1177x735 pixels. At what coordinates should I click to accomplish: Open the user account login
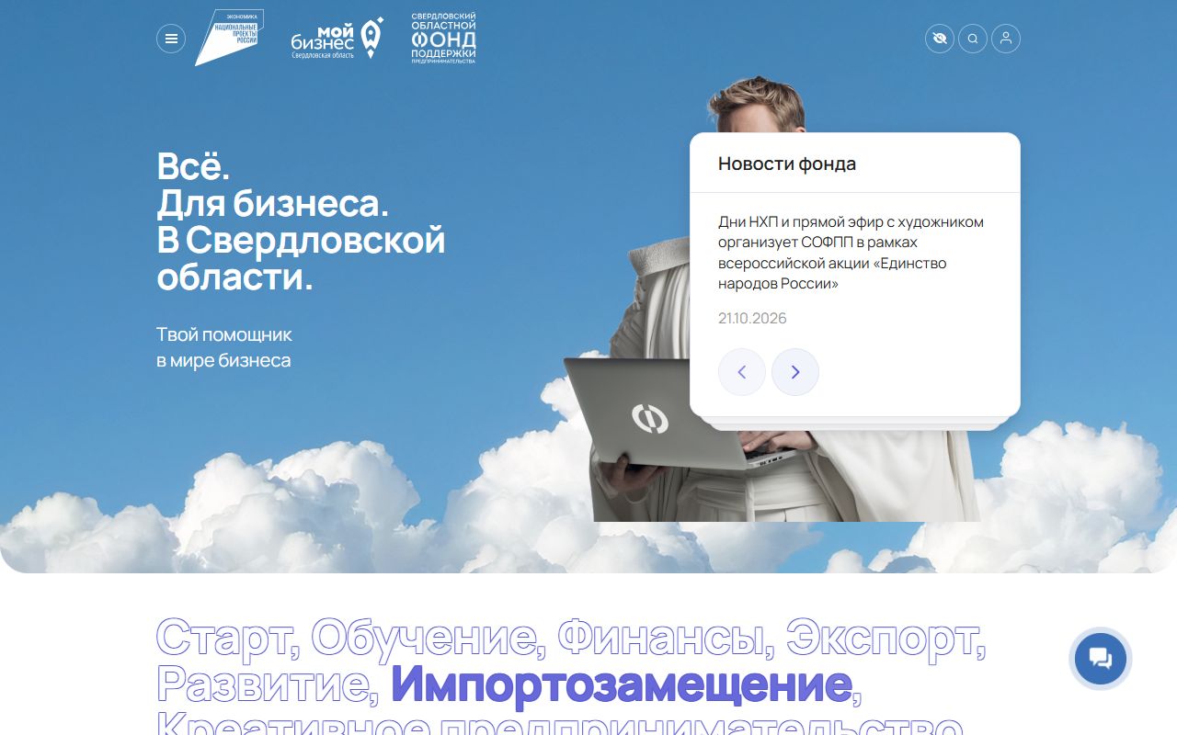(1006, 39)
